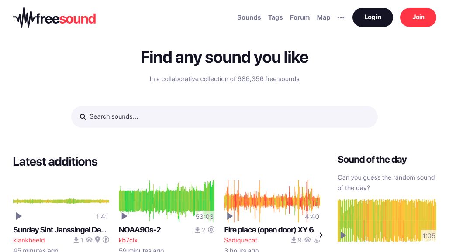Click the Latest additions heading

tap(55, 162)
